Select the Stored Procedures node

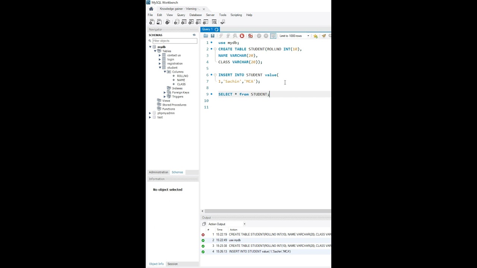[x=174, y=105]
